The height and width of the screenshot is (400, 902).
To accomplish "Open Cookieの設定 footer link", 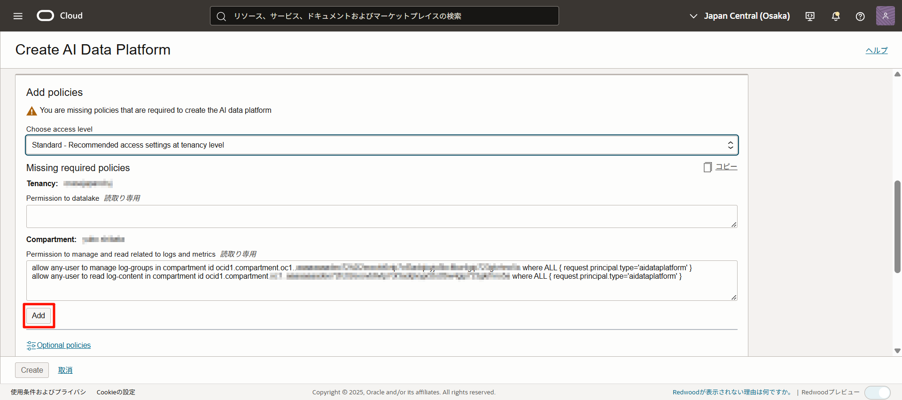I will (116, 392).
